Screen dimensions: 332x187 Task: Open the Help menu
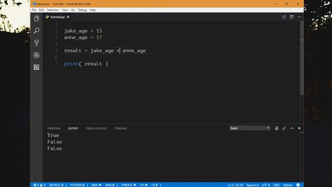(92, 10)
